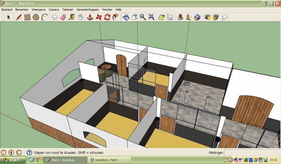Activate the Orbit camera tool
This screenshot has height=164, width=281.
(126, 17)
